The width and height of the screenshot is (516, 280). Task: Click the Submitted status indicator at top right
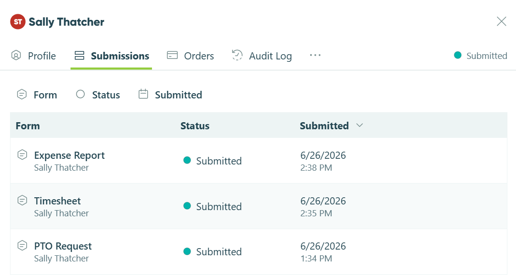click(x=480, y=56)
